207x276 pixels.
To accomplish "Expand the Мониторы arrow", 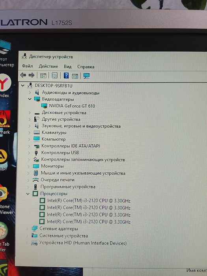I will 28,166.
